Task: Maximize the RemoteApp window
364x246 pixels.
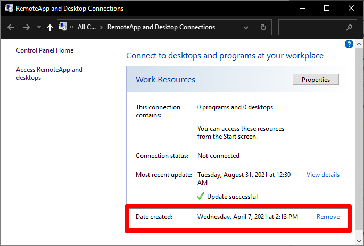Action: click(x=327, y=8)
